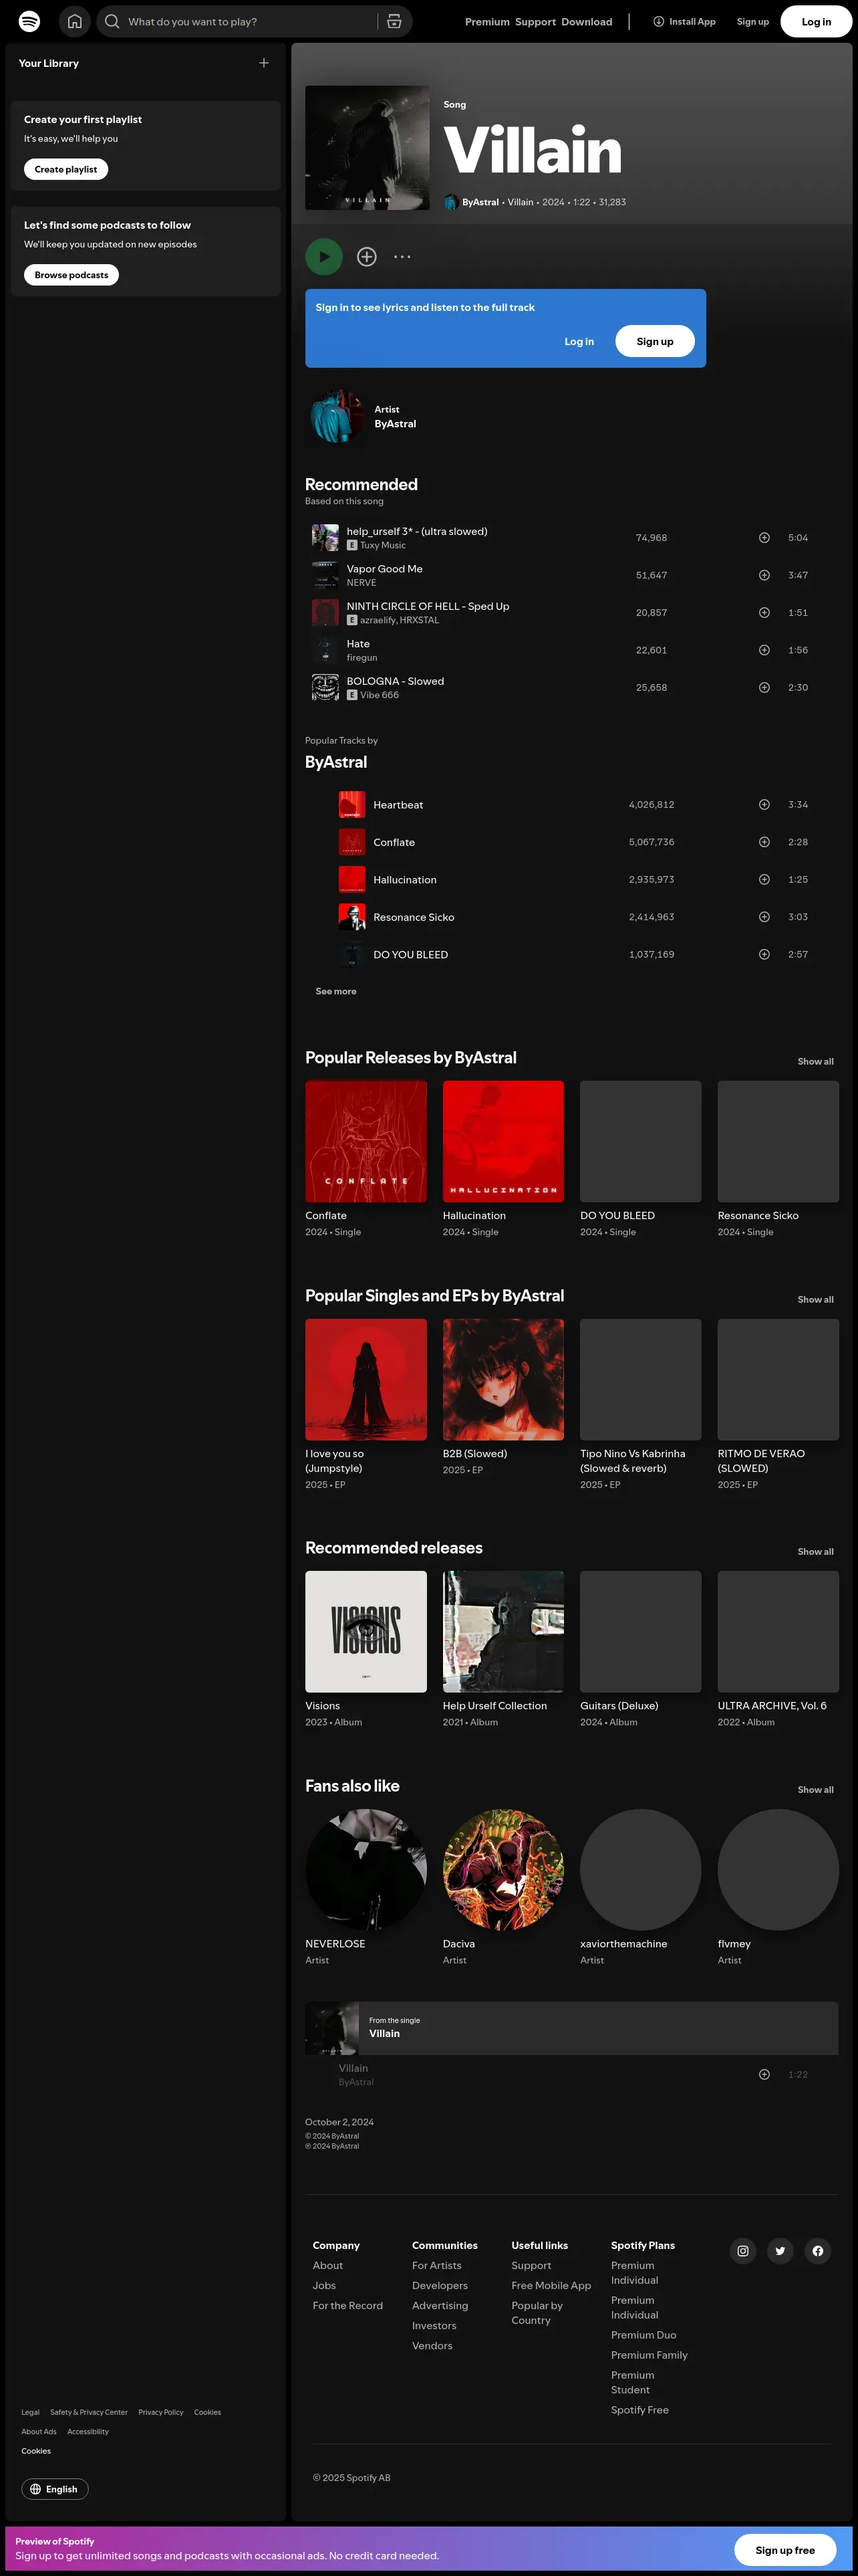Click Sign up in top bar
858x2576 pixels.
(753, 21)
